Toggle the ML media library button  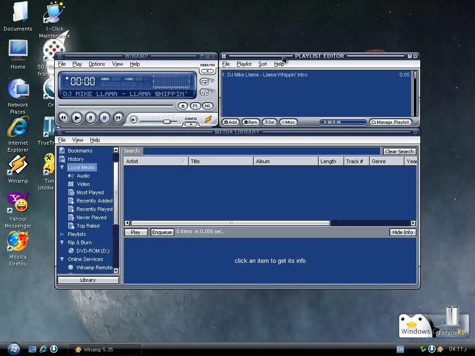click(x=207, y=106)
